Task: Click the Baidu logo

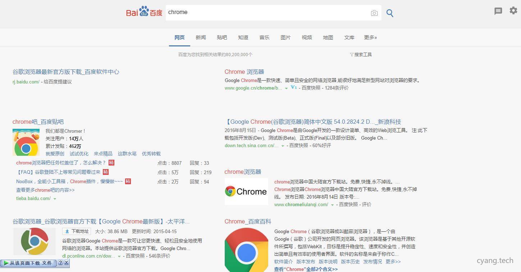Action: pyautogui.click(x=143, y=12)
